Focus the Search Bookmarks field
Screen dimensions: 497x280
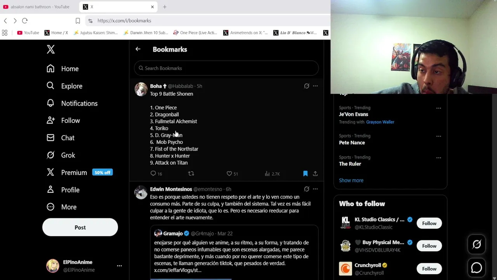226,68
